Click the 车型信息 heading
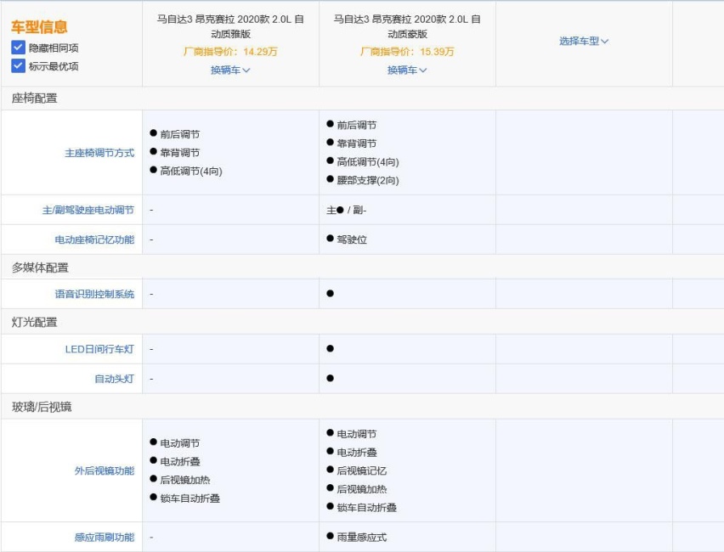 [x=39, y=27]
